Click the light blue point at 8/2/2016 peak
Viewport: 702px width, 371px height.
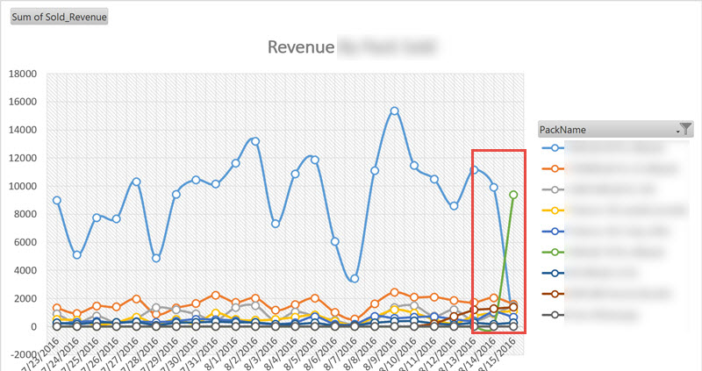[255, 141]
